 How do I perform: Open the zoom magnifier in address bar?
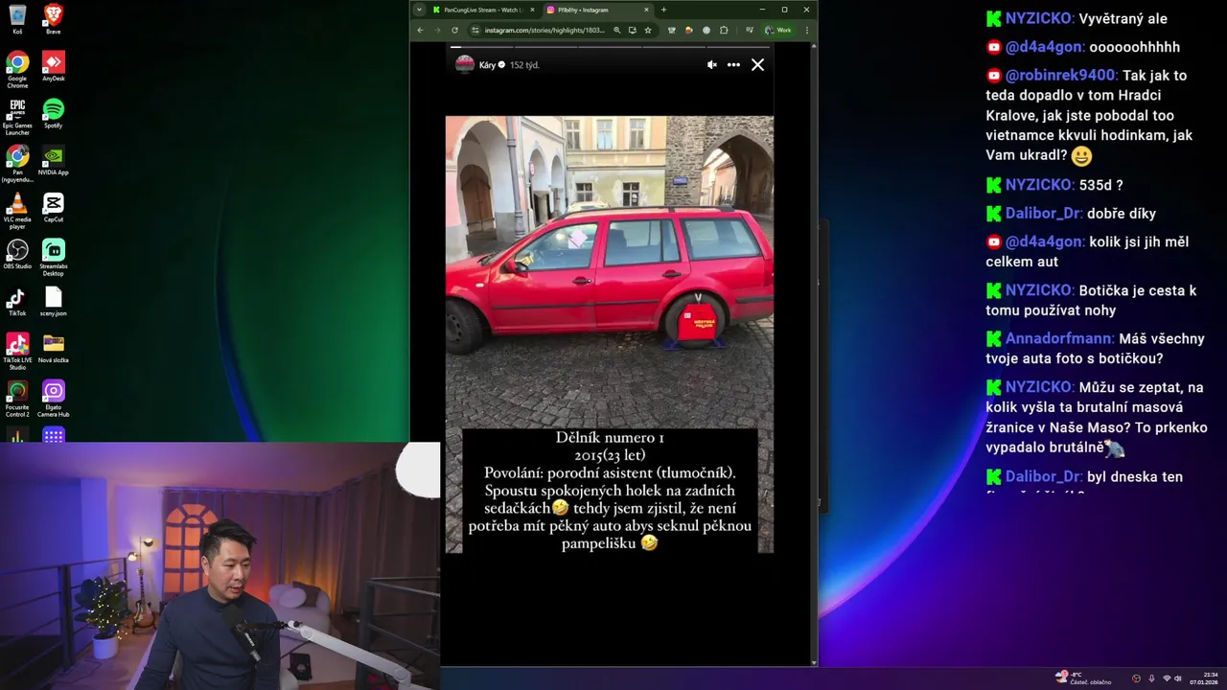[x=616, y=30]
